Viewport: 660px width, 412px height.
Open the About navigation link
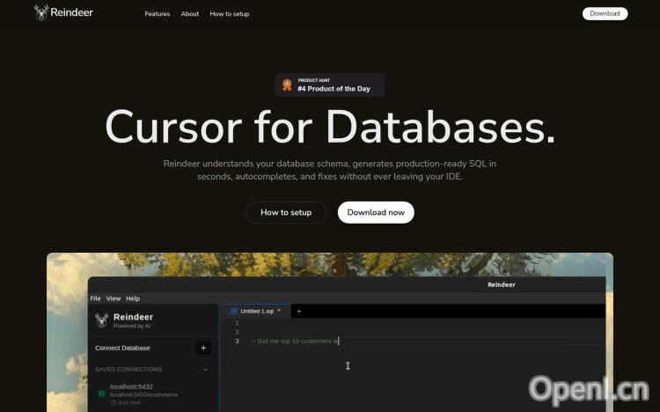point(190,14)
